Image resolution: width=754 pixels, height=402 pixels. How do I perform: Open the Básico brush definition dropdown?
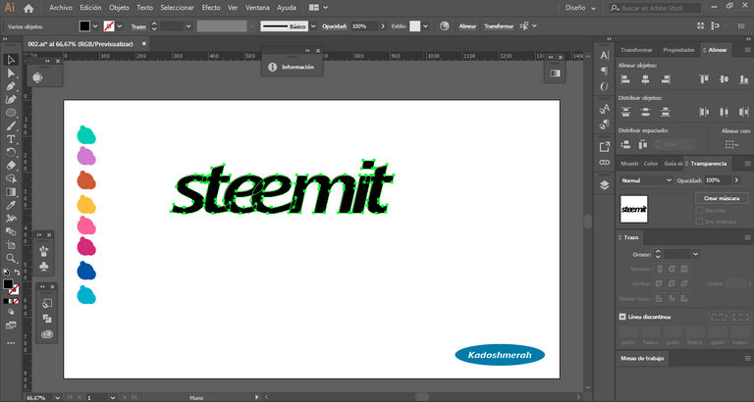[313, 26]
